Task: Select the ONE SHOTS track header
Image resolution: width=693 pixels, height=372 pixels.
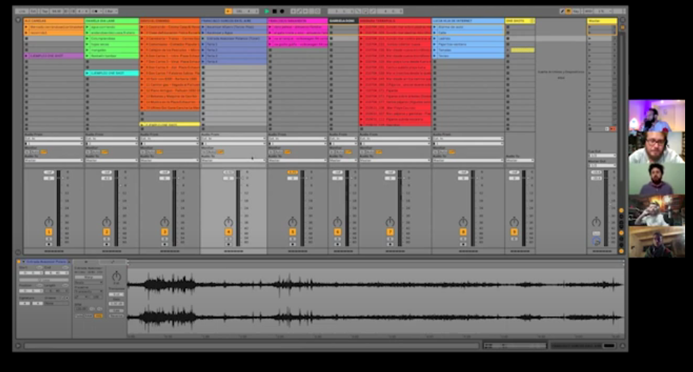Action: click(519, 21)
